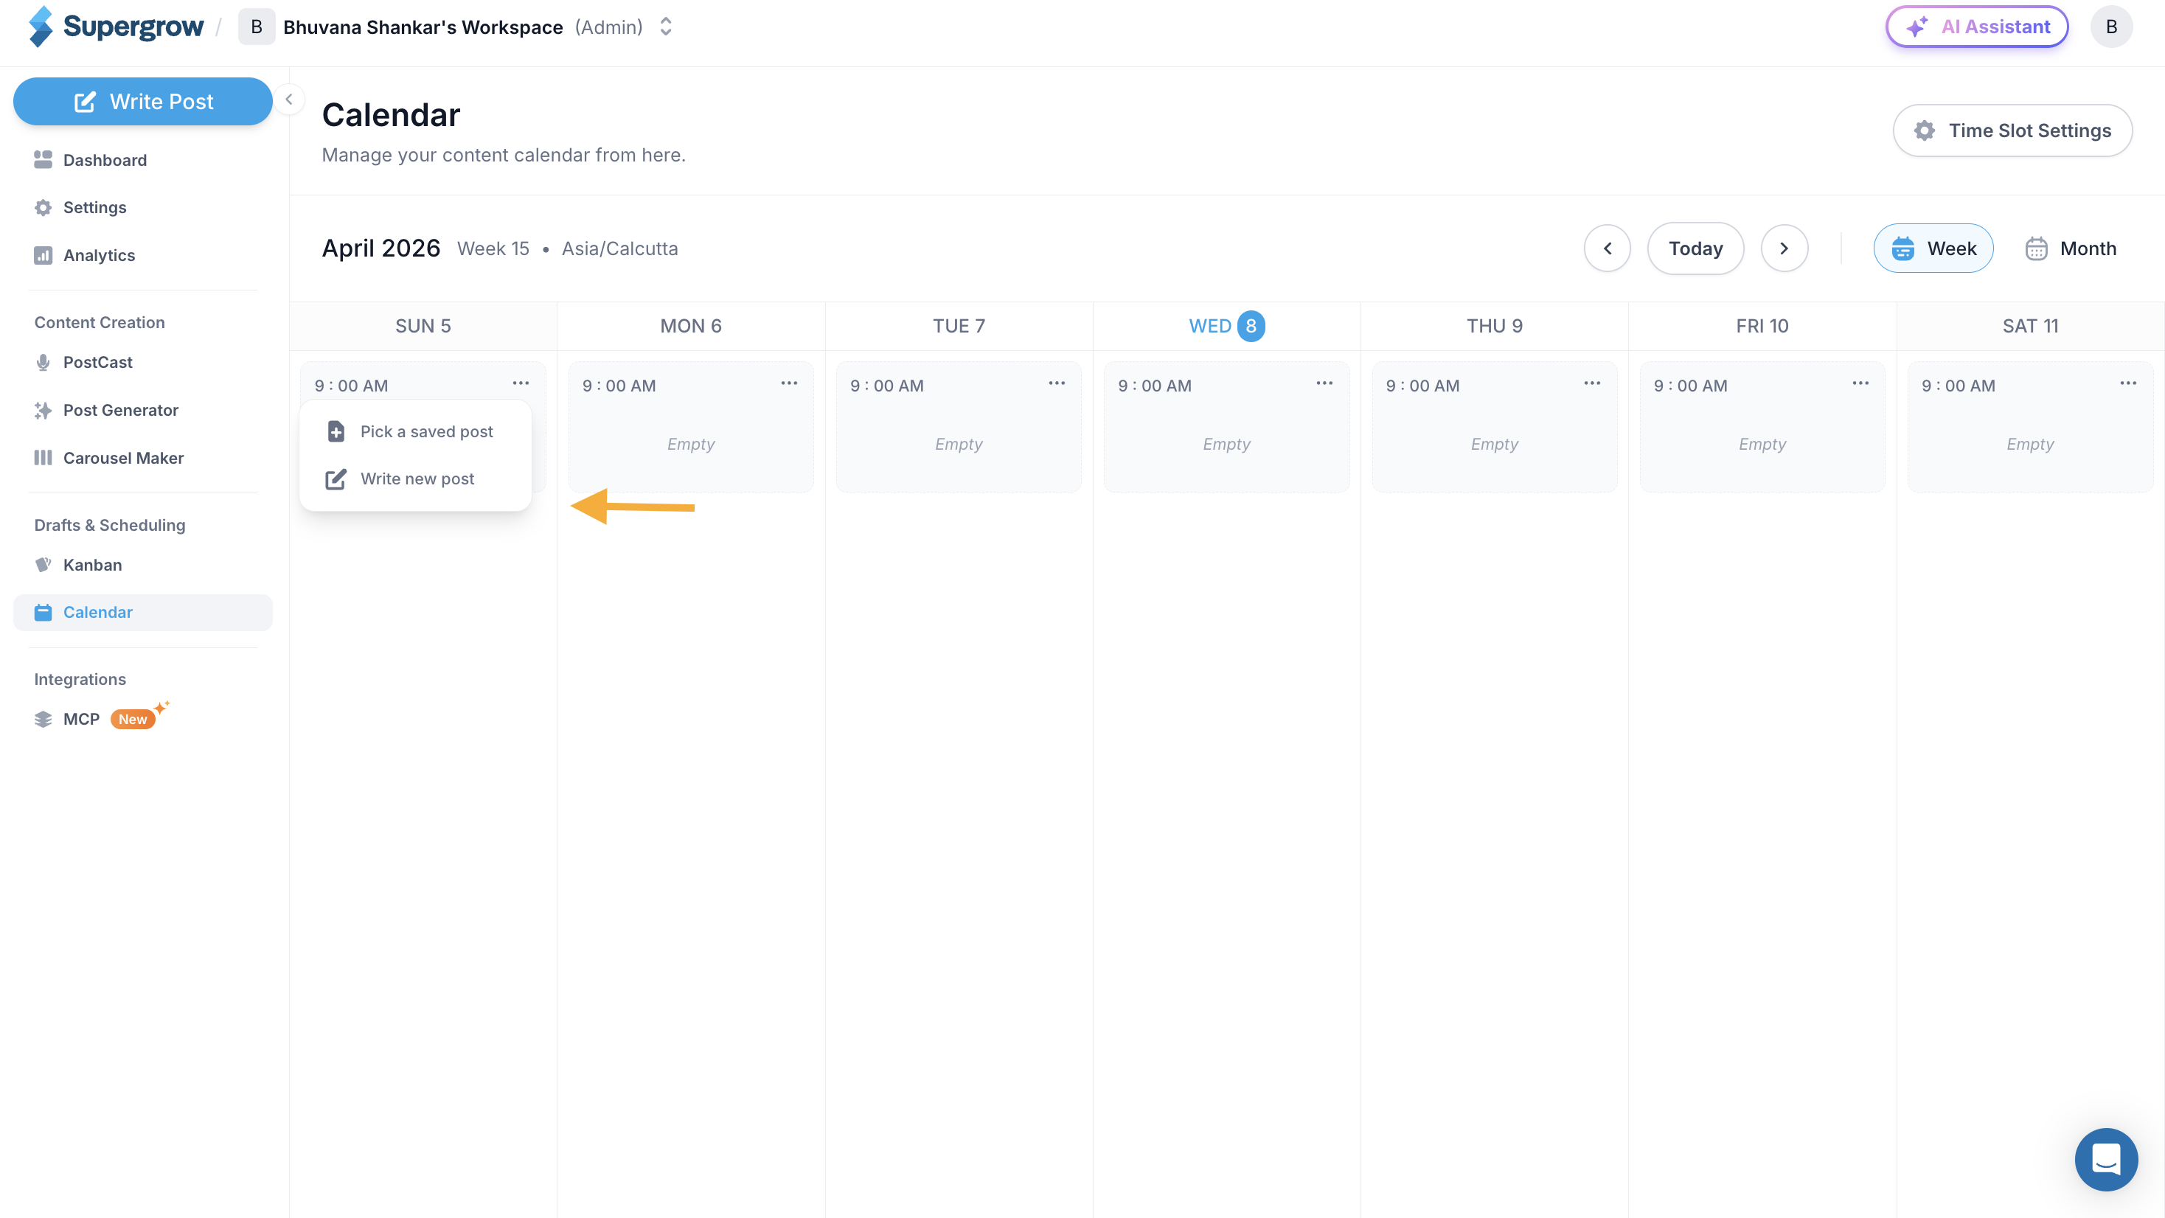Click the Write Post button
Screen dimensions: 2165x1218
click(143, 102)
